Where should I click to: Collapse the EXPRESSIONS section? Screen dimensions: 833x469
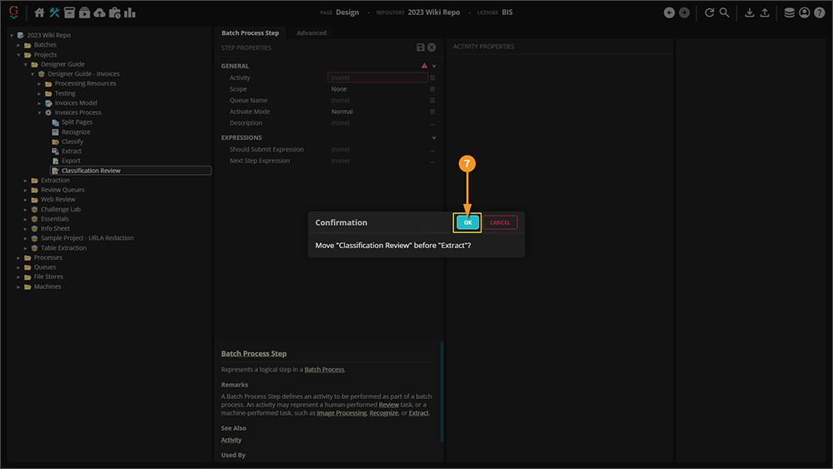[434, 137]
